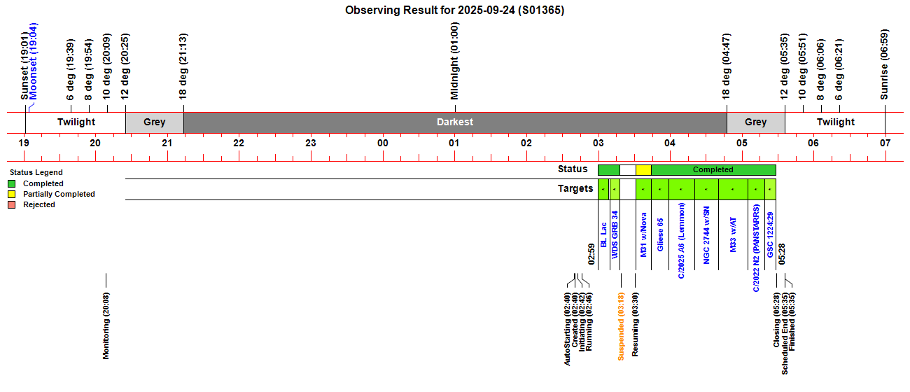Select the M31 w/Nova target label

point(643,233)
